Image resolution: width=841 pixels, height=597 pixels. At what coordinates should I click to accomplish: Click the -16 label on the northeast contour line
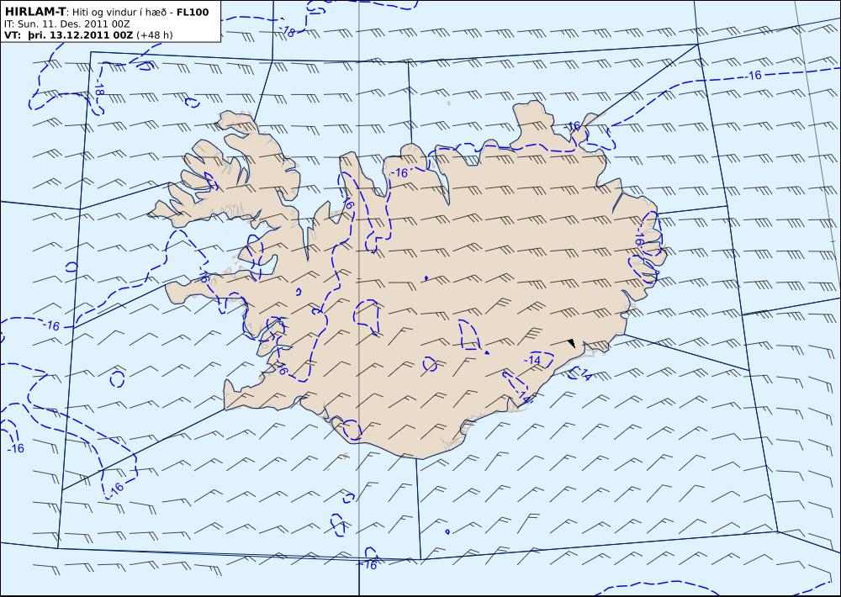[x=754, y=76]
